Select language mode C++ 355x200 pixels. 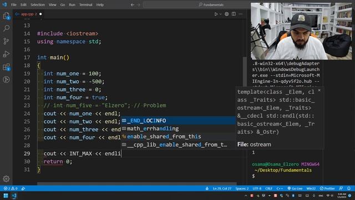click(280, 188)
